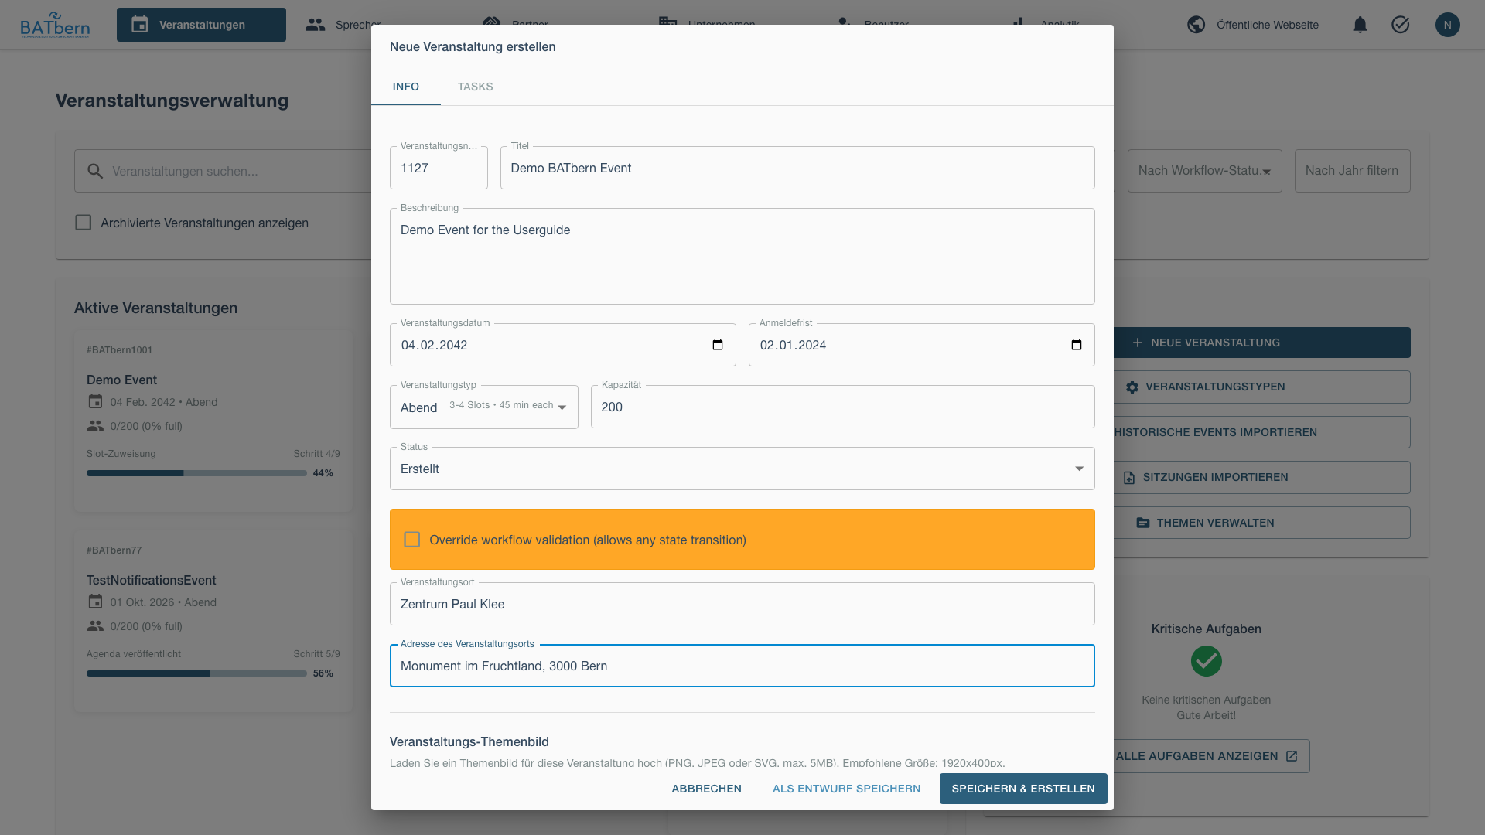
Task: Click the calendar icon in Veranstaltungen tab
Action: coord(139,25)
